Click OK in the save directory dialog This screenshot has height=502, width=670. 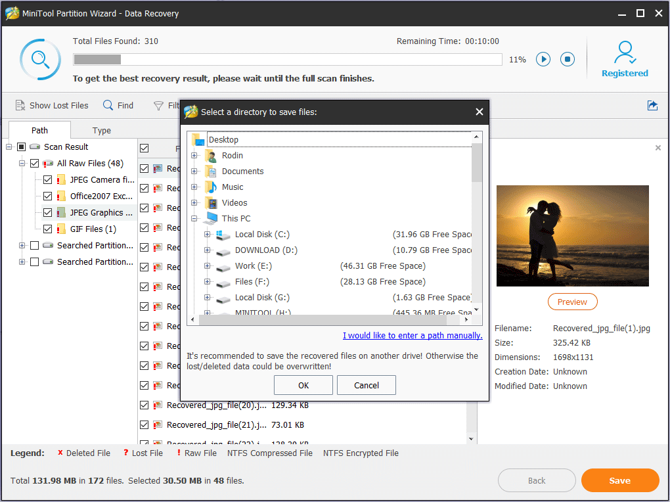(x=303, y=385)
